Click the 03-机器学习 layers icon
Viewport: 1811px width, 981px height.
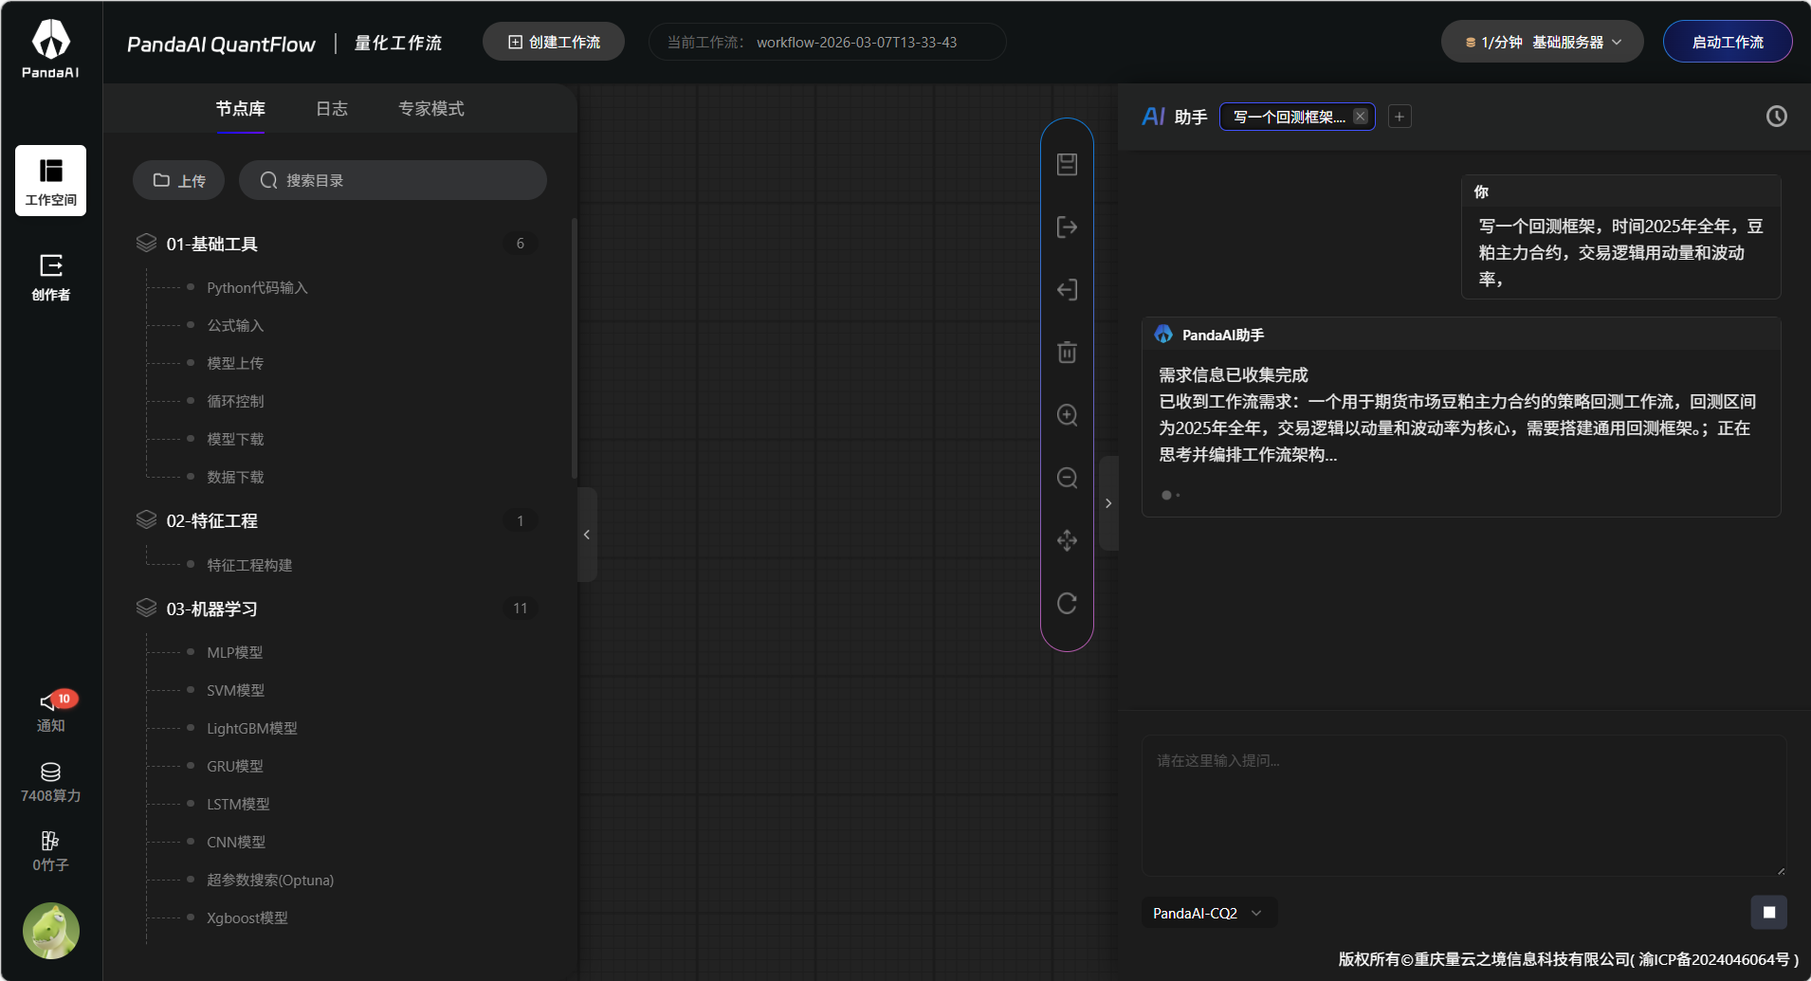[146, 608]
